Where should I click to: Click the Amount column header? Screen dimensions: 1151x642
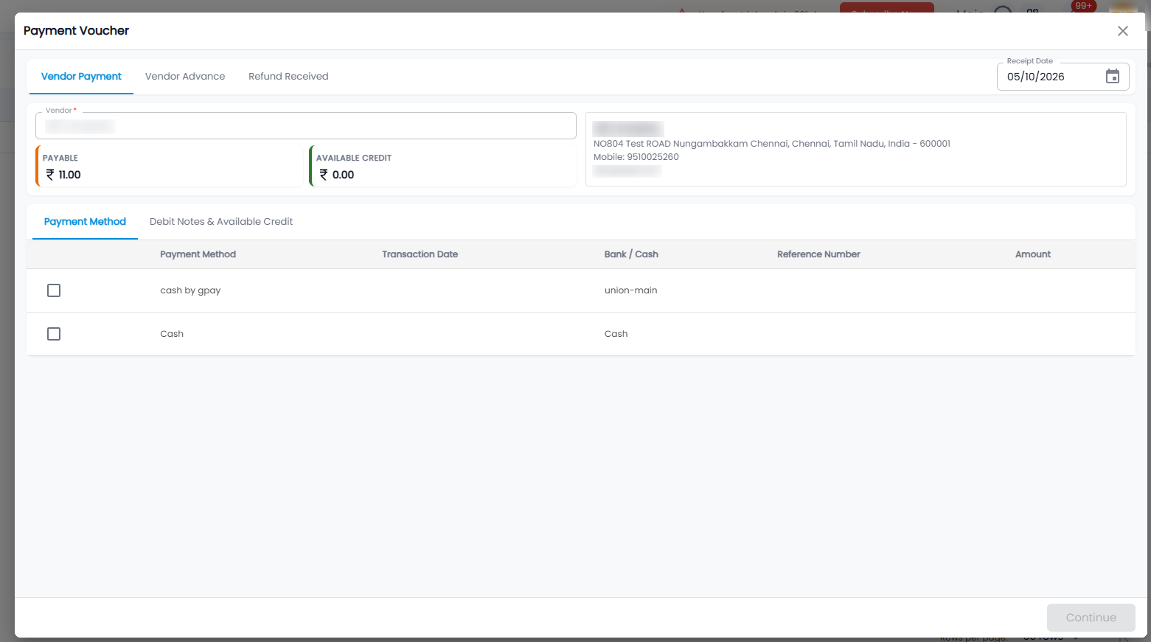(1033, 254)
